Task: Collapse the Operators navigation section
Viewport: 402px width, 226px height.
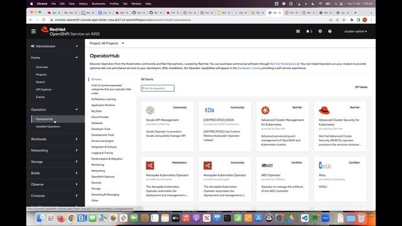Action: tap(55, 109)
